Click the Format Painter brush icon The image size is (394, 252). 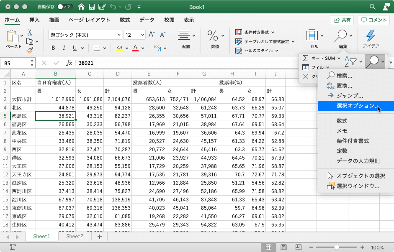[30, 50]
